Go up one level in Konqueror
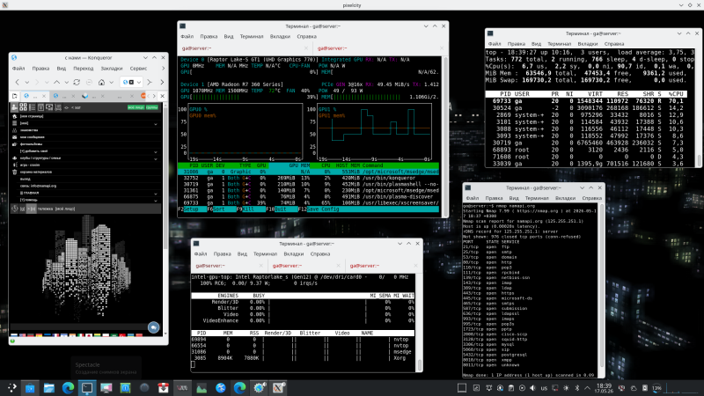 coord(56,82)
